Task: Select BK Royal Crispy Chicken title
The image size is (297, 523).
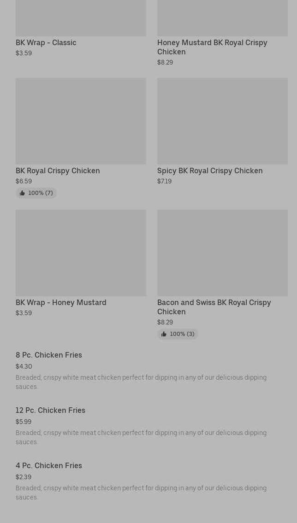Action: 58,171
